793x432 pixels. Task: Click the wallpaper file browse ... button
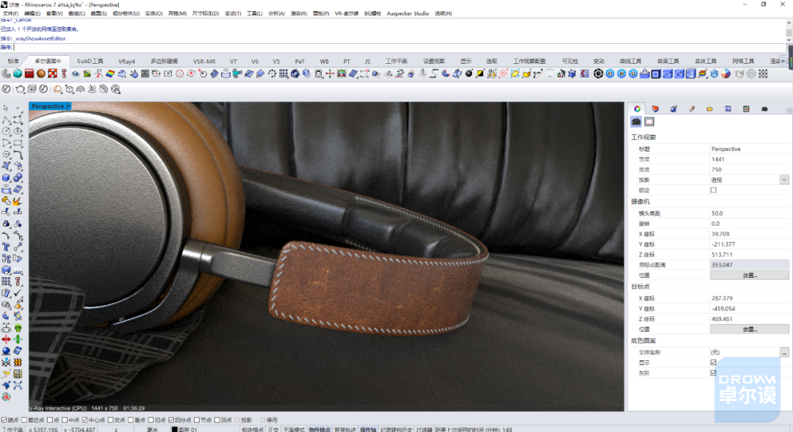pyautogui.click(x=784, y=353)
